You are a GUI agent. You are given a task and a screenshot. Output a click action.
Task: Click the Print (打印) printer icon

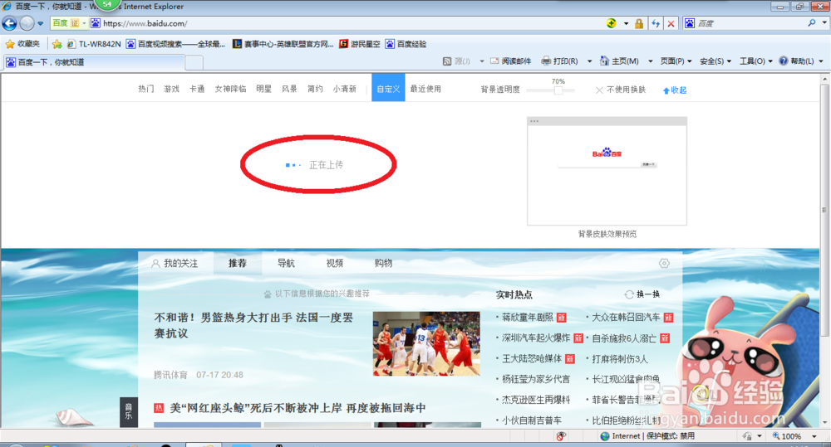point(546,61)
